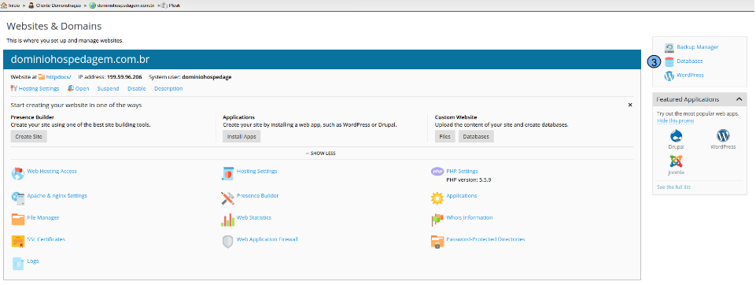Screen dimensions: 756x285
Task: Open the WordPress icon in sidebar
Action: [x=669, y=76]
